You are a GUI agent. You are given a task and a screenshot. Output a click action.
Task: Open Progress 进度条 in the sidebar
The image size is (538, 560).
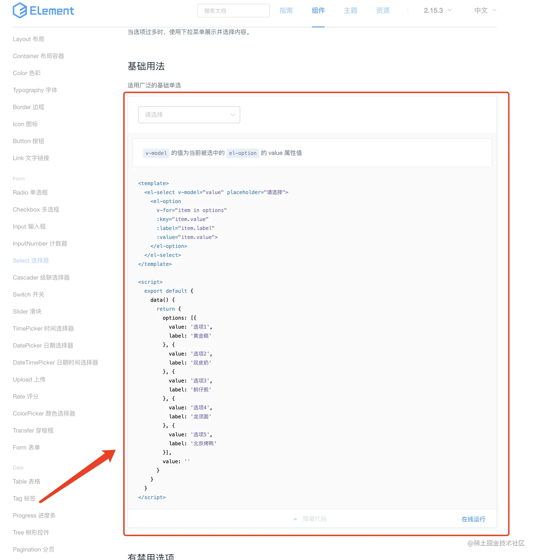tap(34, 516)
